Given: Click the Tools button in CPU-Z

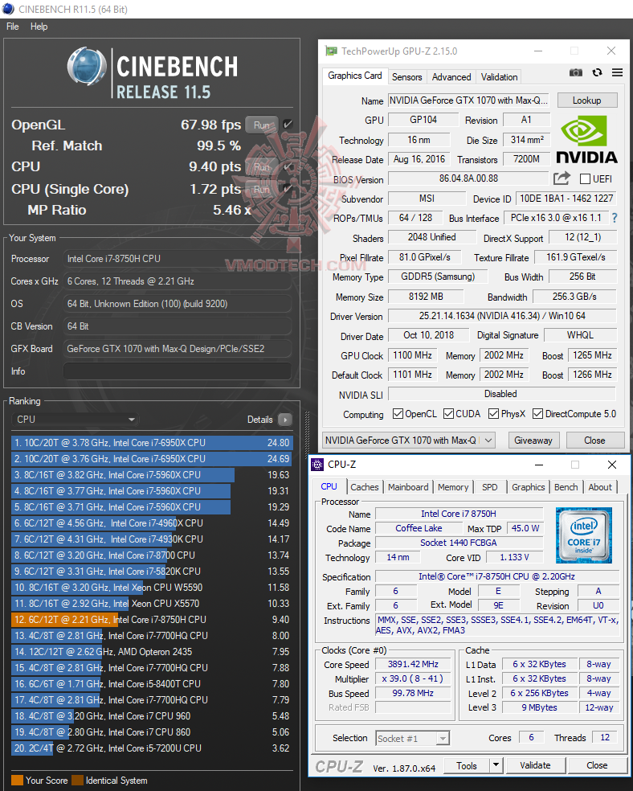Looking at the screenshot, I should click(467, 766).
